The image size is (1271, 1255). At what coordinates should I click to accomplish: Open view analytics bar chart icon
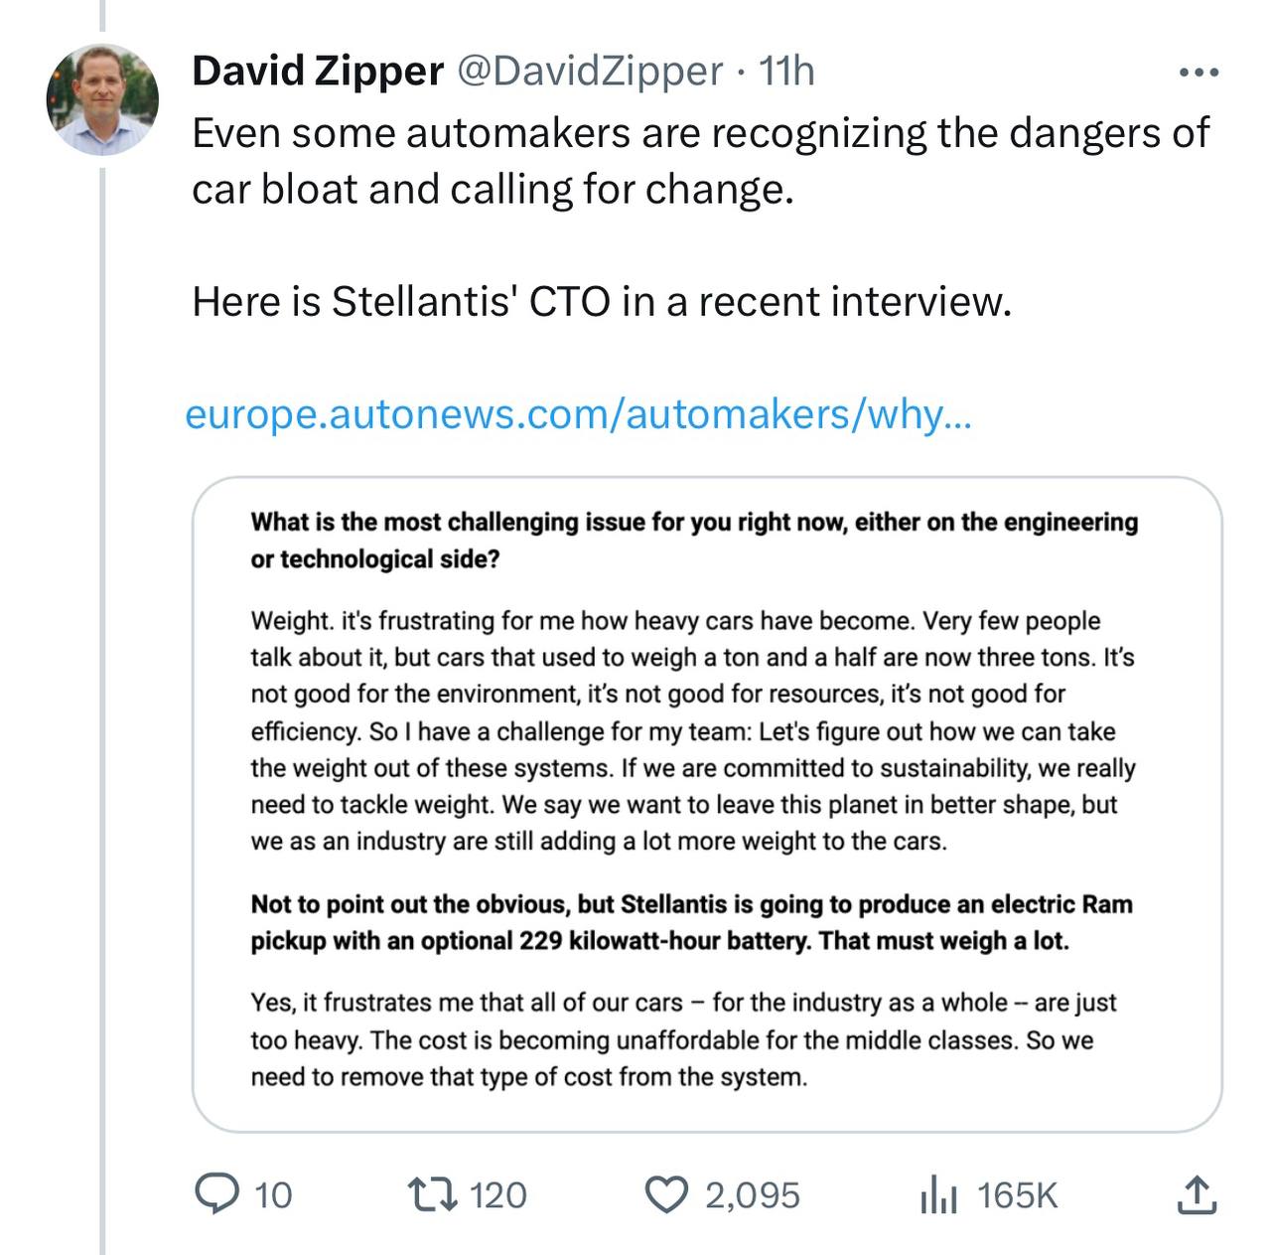point(937,1194)
